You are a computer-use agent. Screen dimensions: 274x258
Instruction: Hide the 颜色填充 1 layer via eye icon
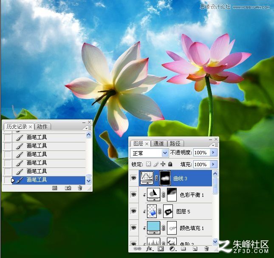click(x=134, y=227)
